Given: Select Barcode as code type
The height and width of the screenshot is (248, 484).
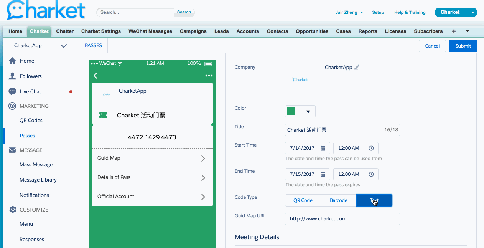Looking at the screenshot, I should coord(338,200).
